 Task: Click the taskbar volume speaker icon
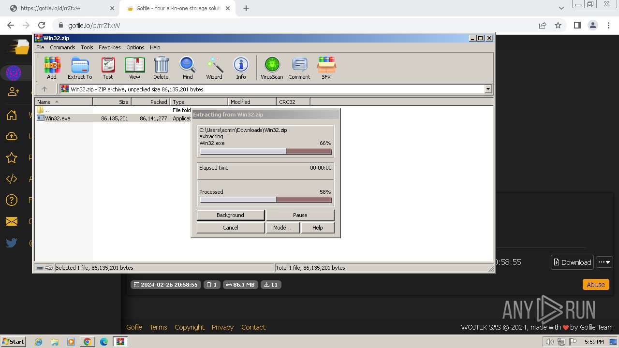click(549, 342)
